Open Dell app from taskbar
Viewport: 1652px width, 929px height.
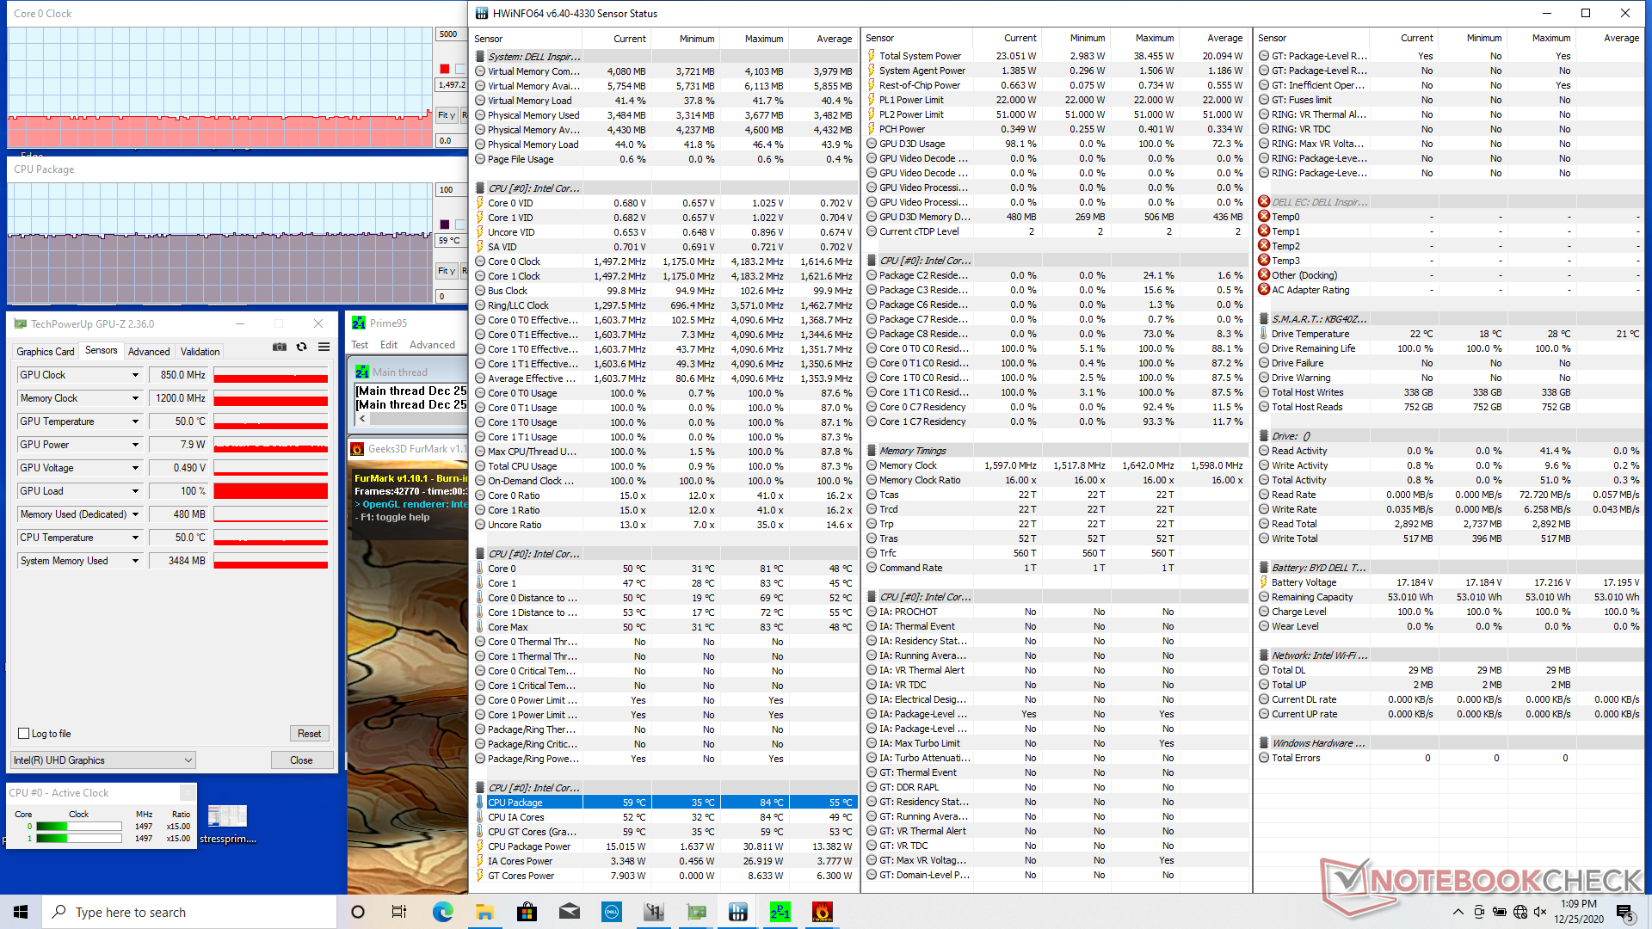coord(612,912)
